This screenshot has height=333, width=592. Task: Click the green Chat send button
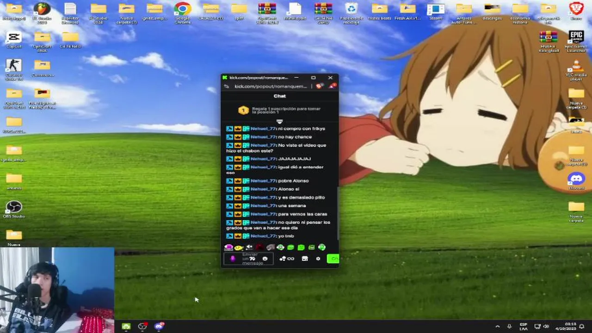pos(333,259)
